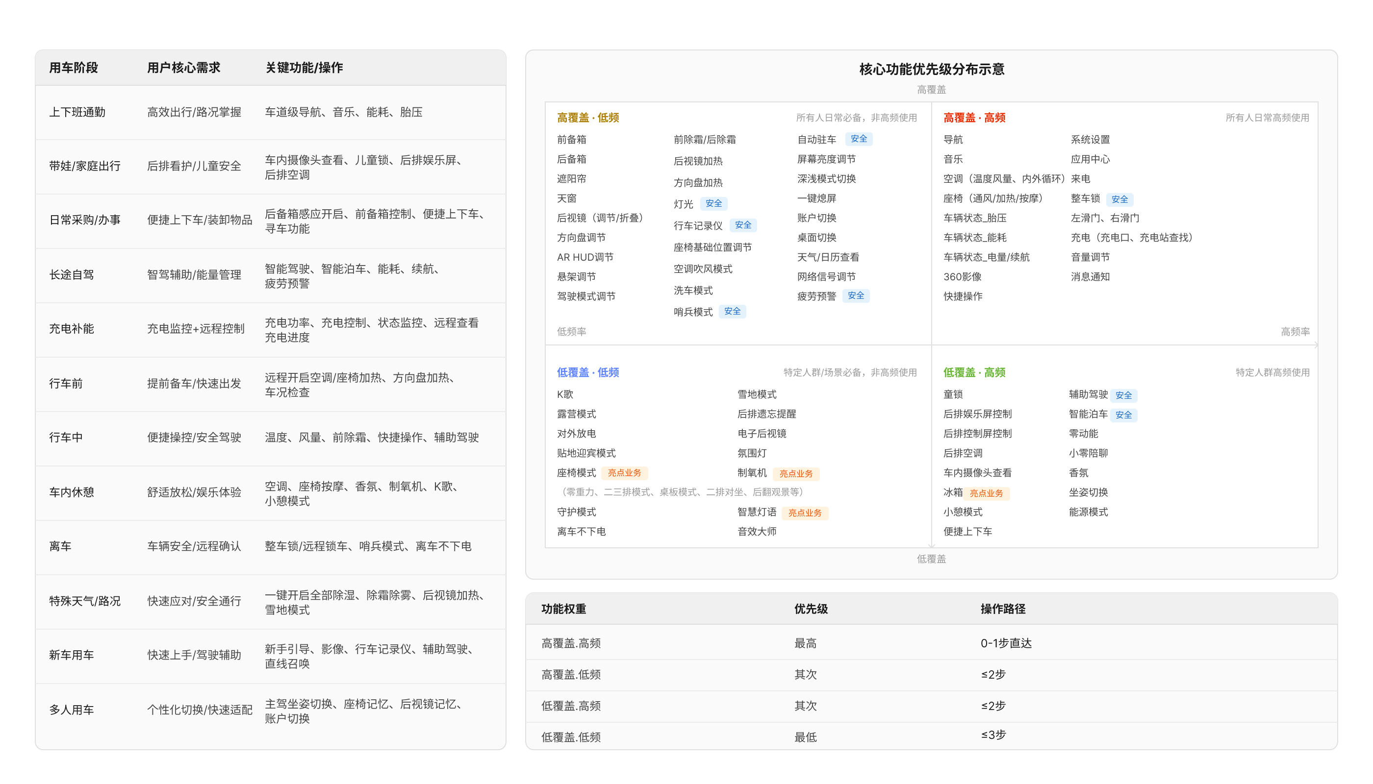Select the 高覆盖 · 低频 quadrant heading

tap(588, 118)
